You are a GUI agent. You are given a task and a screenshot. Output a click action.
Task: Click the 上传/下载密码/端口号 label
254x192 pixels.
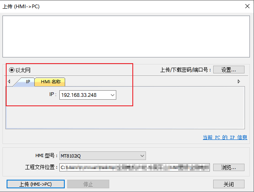(x=186, y=70)
